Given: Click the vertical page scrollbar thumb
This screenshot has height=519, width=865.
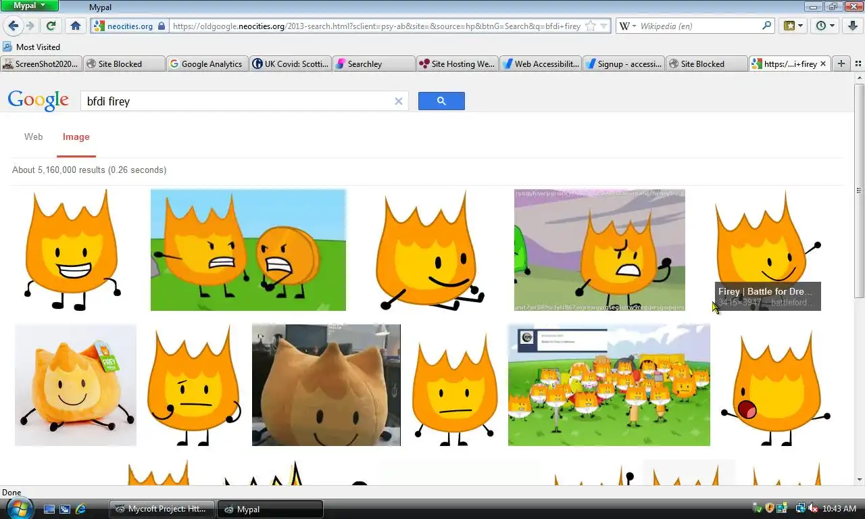Looking at the screenshot, I should (x=859, y=191).
